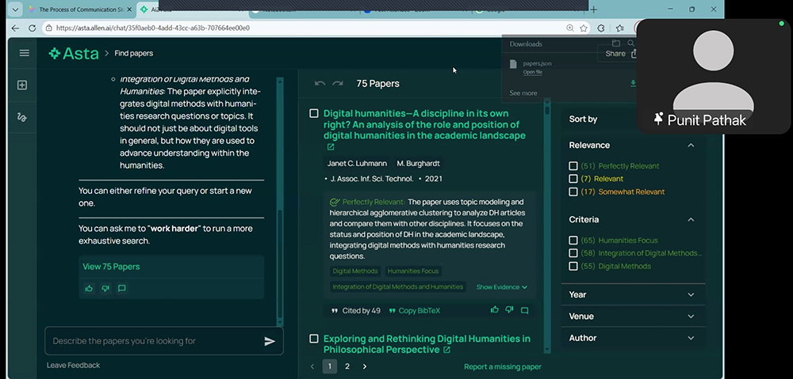
Task: Click the View 75 Papers link
Action: point(111,267)
